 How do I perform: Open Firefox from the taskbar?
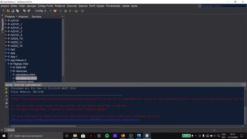[123, 136]
